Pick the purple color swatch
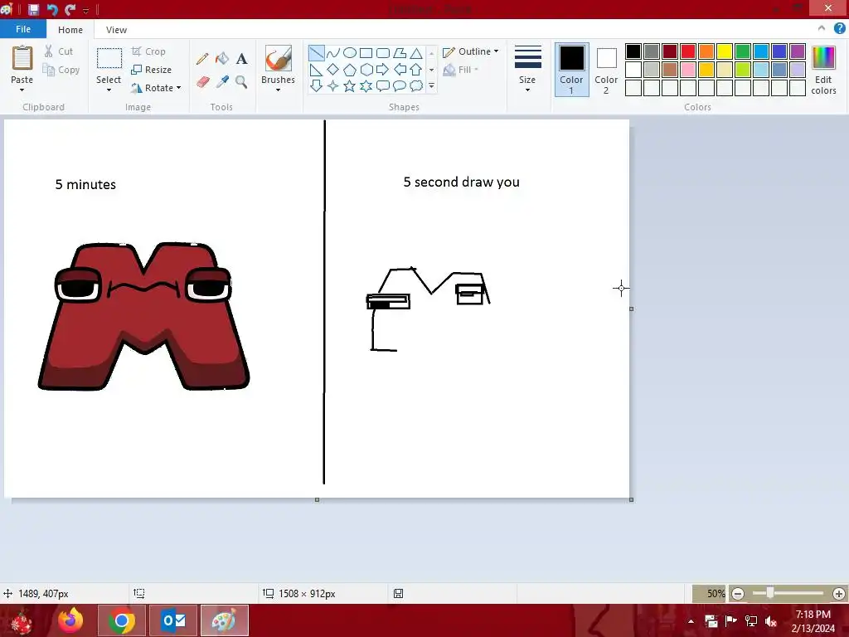The height and width of the screenshot is (637, 849). [x=798, y=51]
